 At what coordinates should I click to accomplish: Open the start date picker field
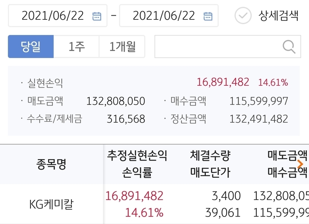[x=52, y=16]
